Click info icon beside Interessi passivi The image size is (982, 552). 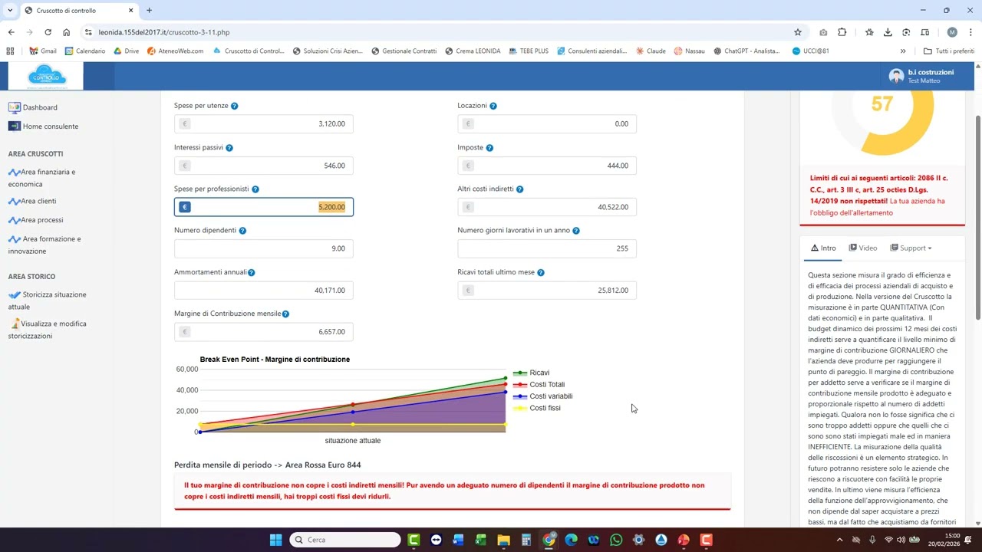[x=229, y=148]
